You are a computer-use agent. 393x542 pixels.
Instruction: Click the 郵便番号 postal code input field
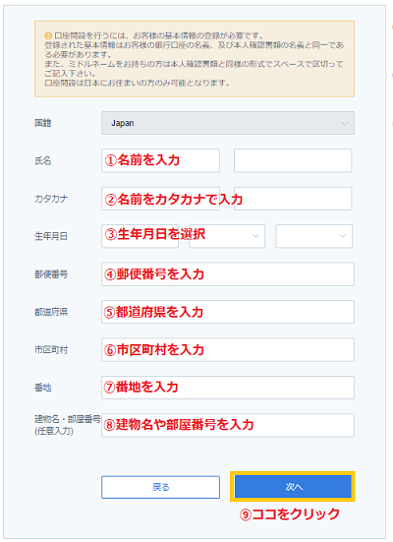tap(228, 274)
